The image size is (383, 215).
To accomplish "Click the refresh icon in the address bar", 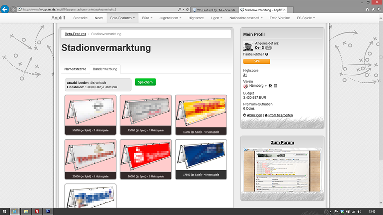I will 188,9.
